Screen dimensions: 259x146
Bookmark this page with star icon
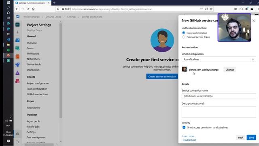coord(211,9)
